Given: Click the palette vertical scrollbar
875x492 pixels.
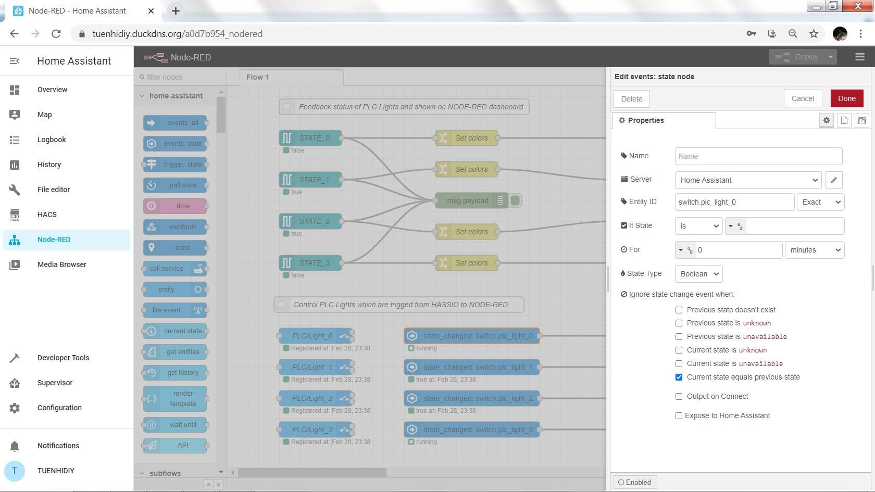Looking at the screenshot, I should pos(221,115).
